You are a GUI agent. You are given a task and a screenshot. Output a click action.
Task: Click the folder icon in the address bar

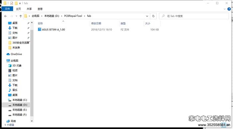pyautogui.click(x=26, y=16)
